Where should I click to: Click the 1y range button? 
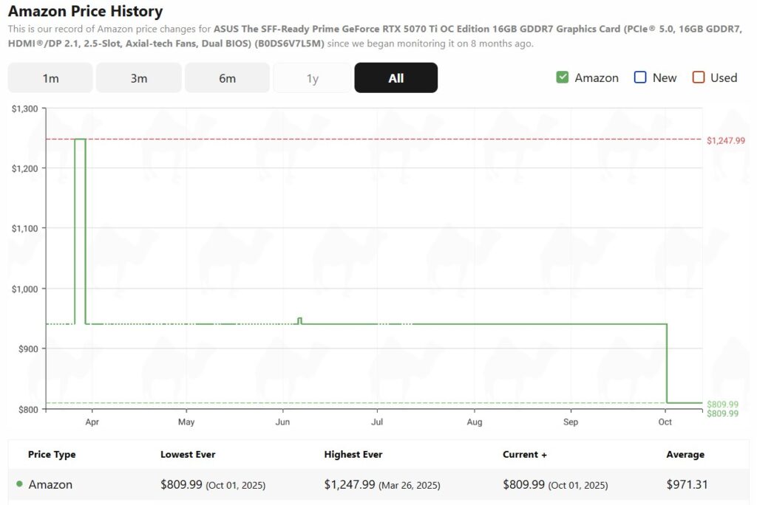click(x=312, y=78)
